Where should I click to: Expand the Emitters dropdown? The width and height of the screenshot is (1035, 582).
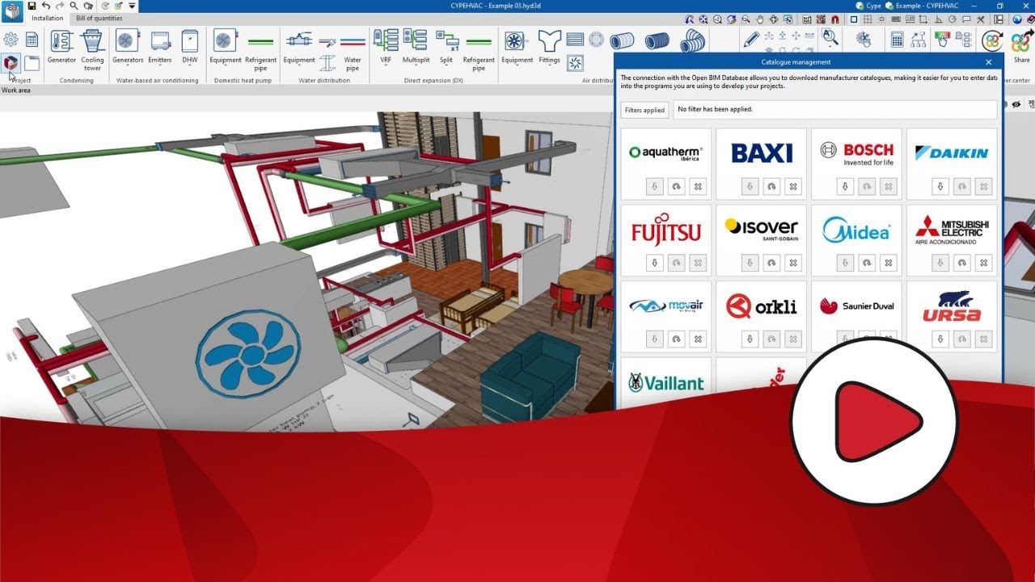(160, 66)
